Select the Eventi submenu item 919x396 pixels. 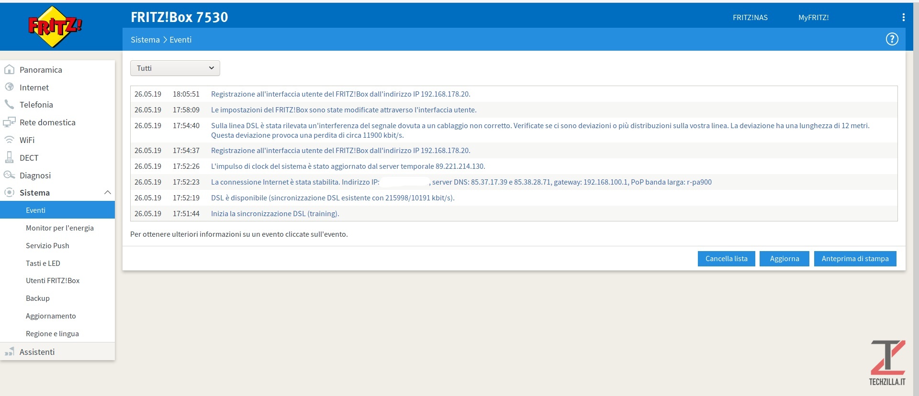[x=57, y=210]
